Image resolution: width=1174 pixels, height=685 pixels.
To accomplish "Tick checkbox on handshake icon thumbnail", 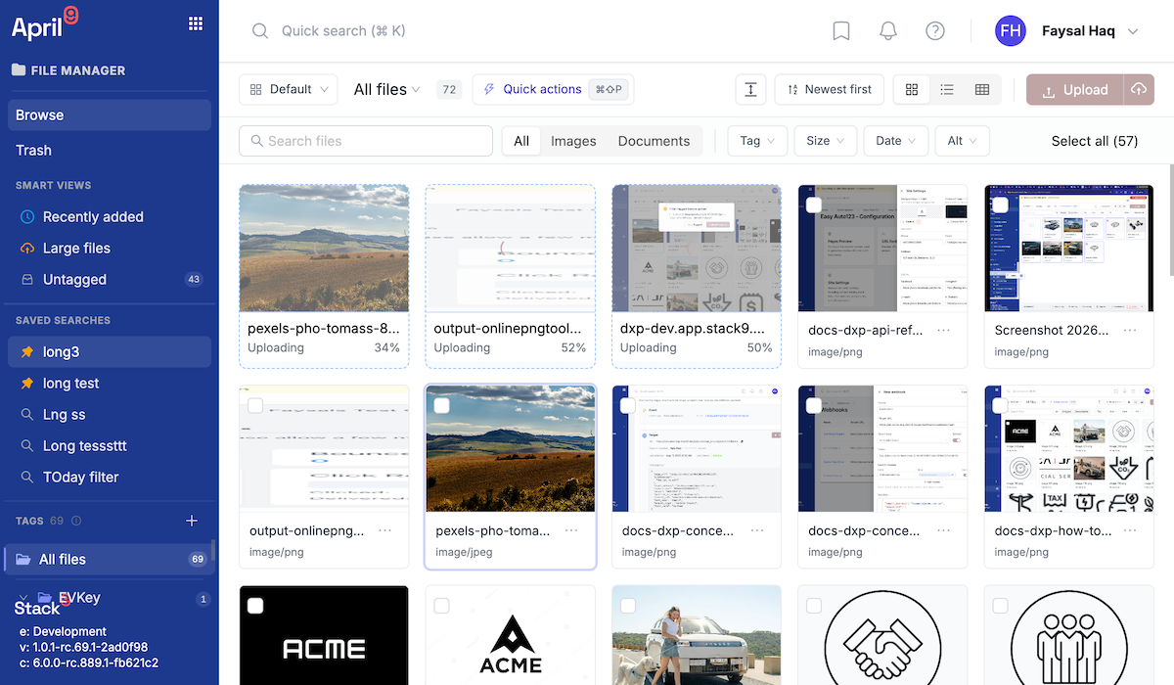I will pos(814,606).
